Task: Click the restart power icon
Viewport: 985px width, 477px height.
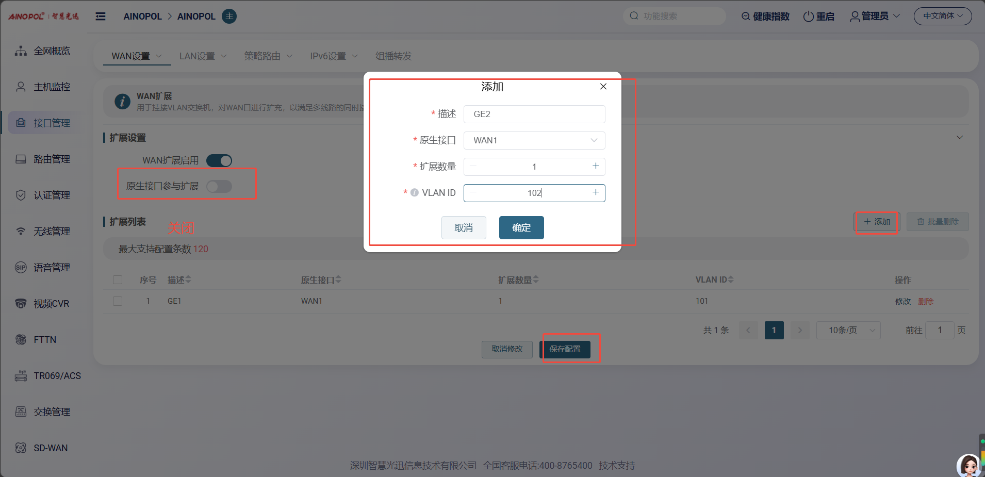Action: [x=808, y=17]
